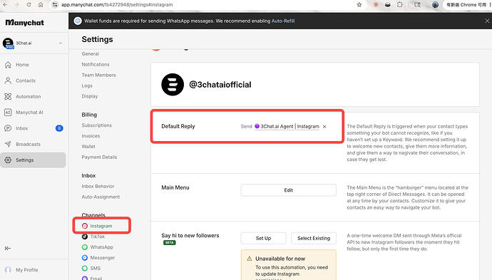The height and width of the screenshot is (280, 492).
Task: Collapse the left sidebar arrow icon
Action: (x=8, y=249)
